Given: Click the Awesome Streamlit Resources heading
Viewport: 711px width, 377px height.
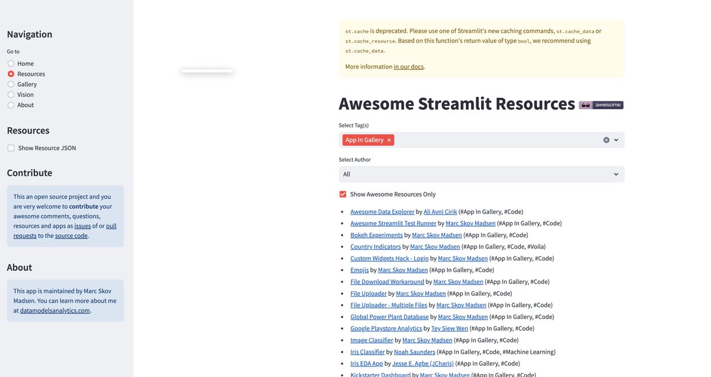Looking at the screenshot, I should click(x=457, y=104).
